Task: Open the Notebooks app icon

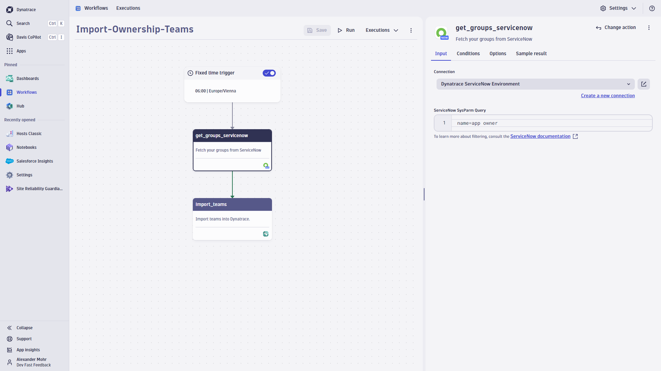Action: tap(10, 147)
